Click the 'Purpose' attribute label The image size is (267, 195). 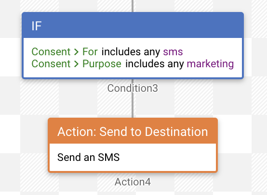click(x=102, y=64)
